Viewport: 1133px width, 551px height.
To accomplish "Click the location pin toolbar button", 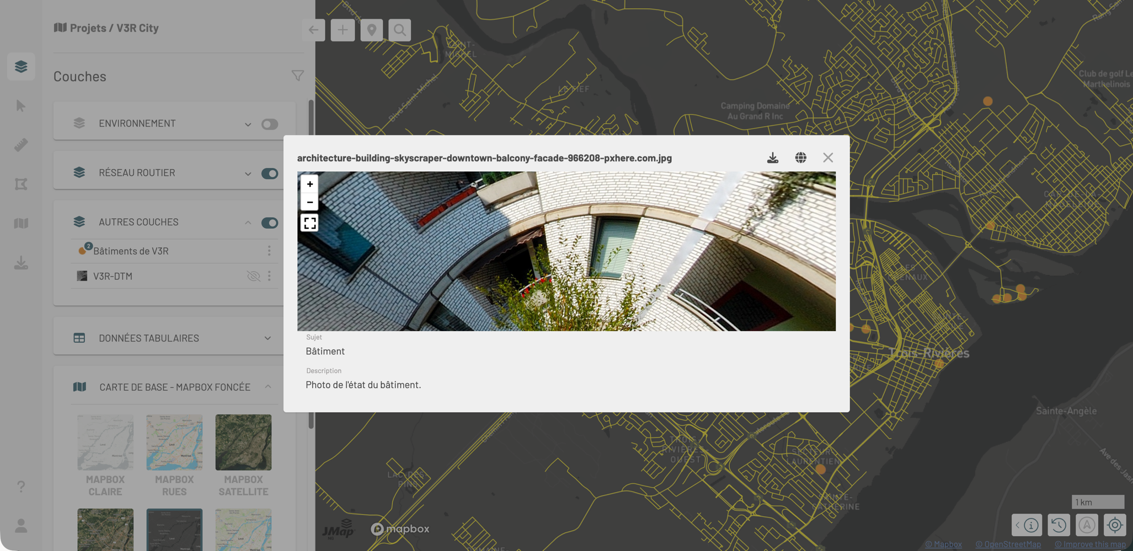I will point(371,30).
